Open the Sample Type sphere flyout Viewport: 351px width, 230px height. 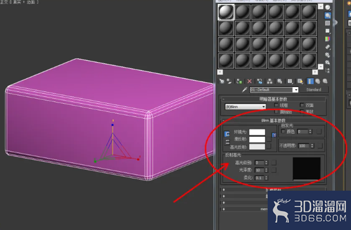click(328, 8)
